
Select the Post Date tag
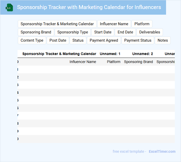pyautogui.click(x=58, y=40)
